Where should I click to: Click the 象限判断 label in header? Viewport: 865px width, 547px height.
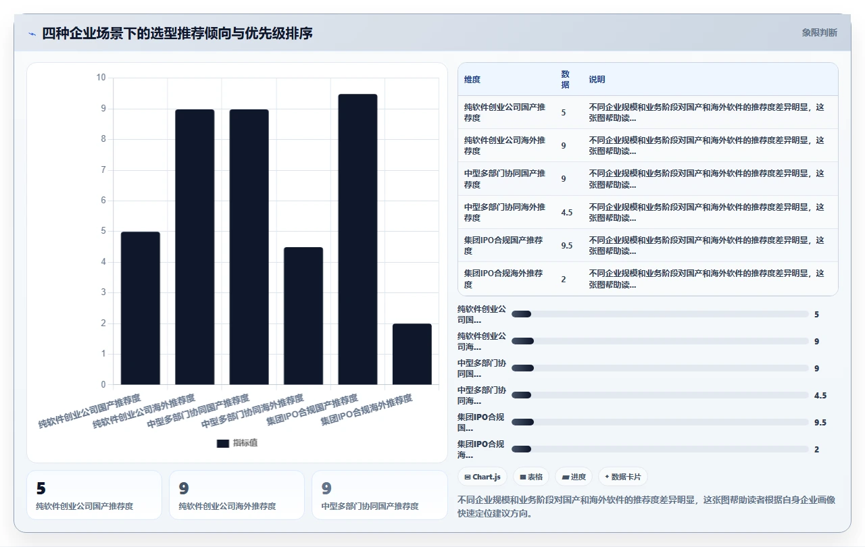[820, 32]
